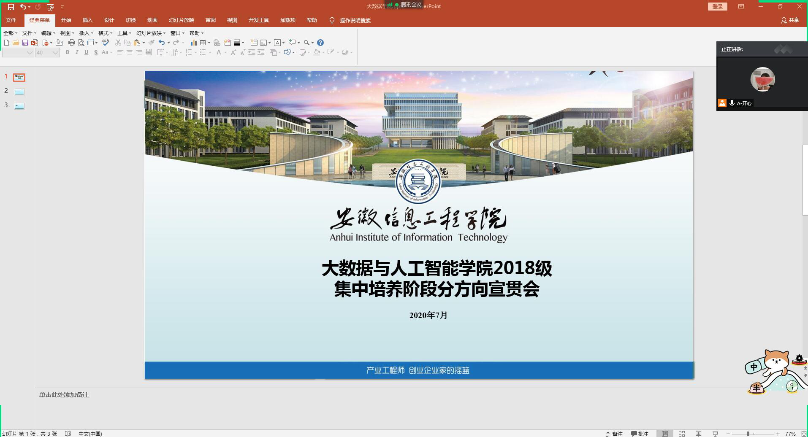
Task: Open the 工具 classic menu dropdown
Action: [x=124, y=33]
